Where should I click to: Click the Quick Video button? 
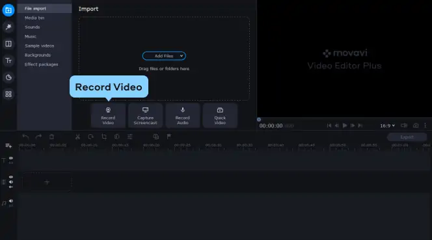[220, 116]
